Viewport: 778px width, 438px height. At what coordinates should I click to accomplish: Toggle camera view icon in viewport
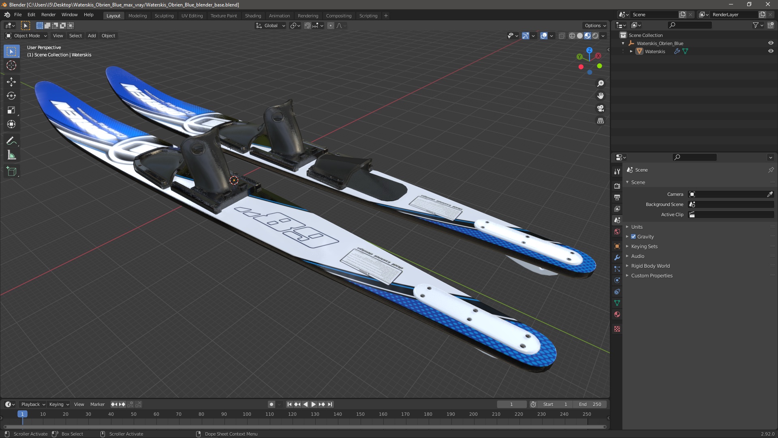coord(601,108)
